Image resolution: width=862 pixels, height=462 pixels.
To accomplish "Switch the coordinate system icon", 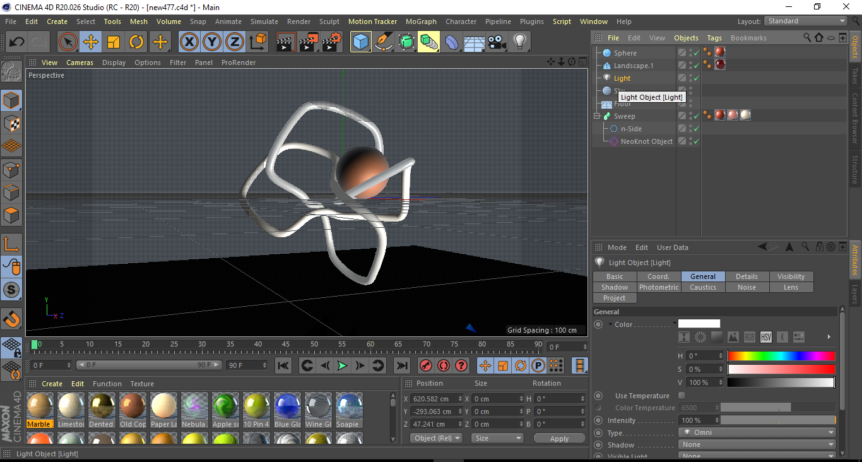I will tap(257, 42).
